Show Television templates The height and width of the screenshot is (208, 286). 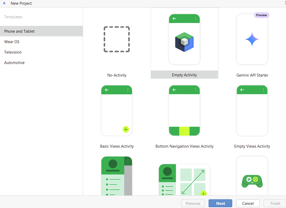tap(13, 52)
